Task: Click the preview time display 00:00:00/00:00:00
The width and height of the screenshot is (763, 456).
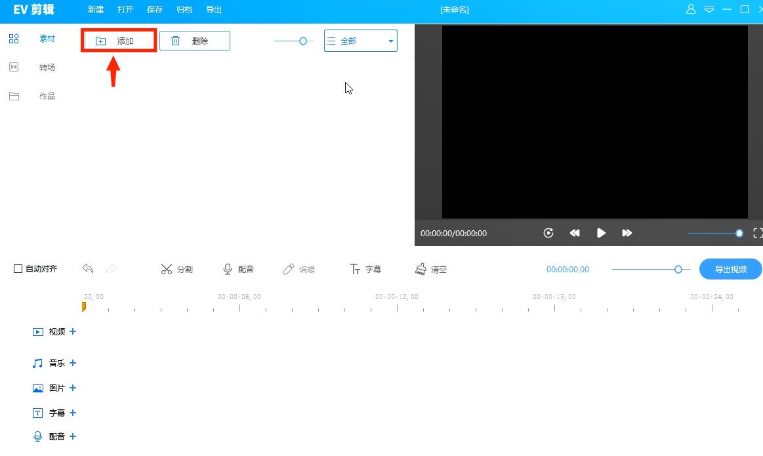Action: click(x=453, y=234)
